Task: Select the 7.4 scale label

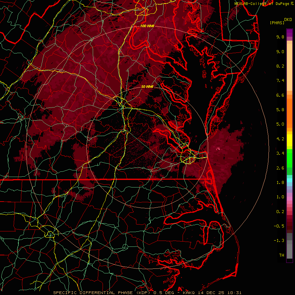Action: tap(280, 81)
